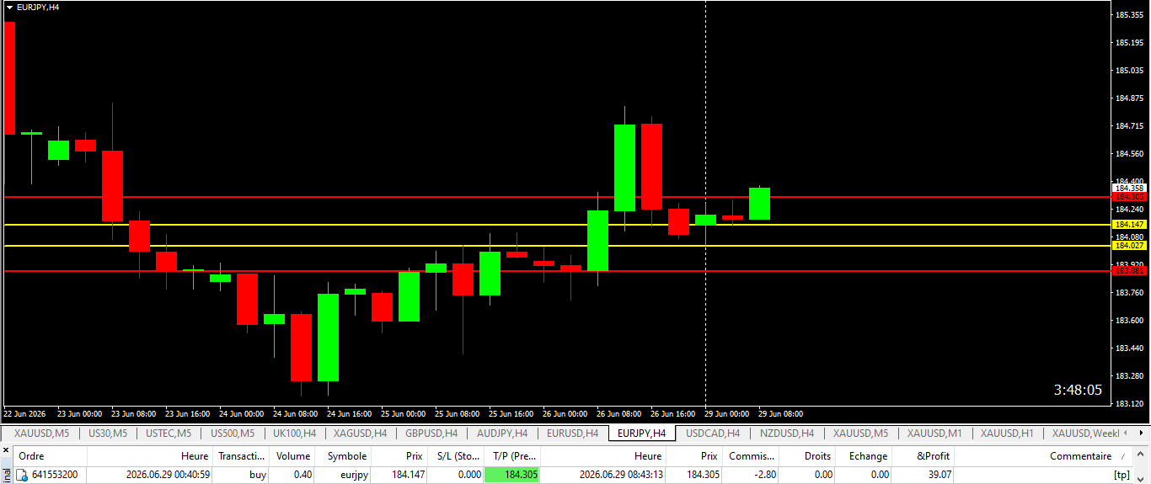Viewport: 1151px width, 484px height.
Task: Click the 0.40 volume cell
Action: (x=302, y=475)
